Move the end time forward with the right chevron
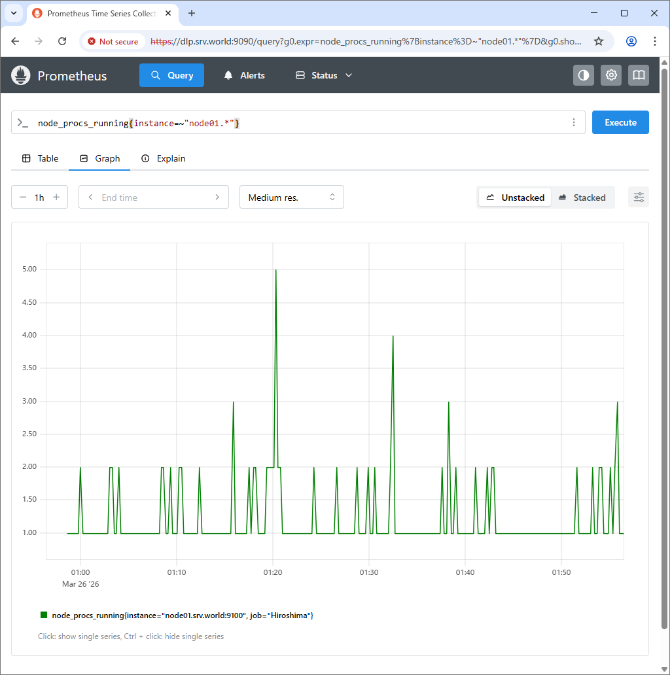670x675 pixels. pyautogui.click(x=217, y=197)
